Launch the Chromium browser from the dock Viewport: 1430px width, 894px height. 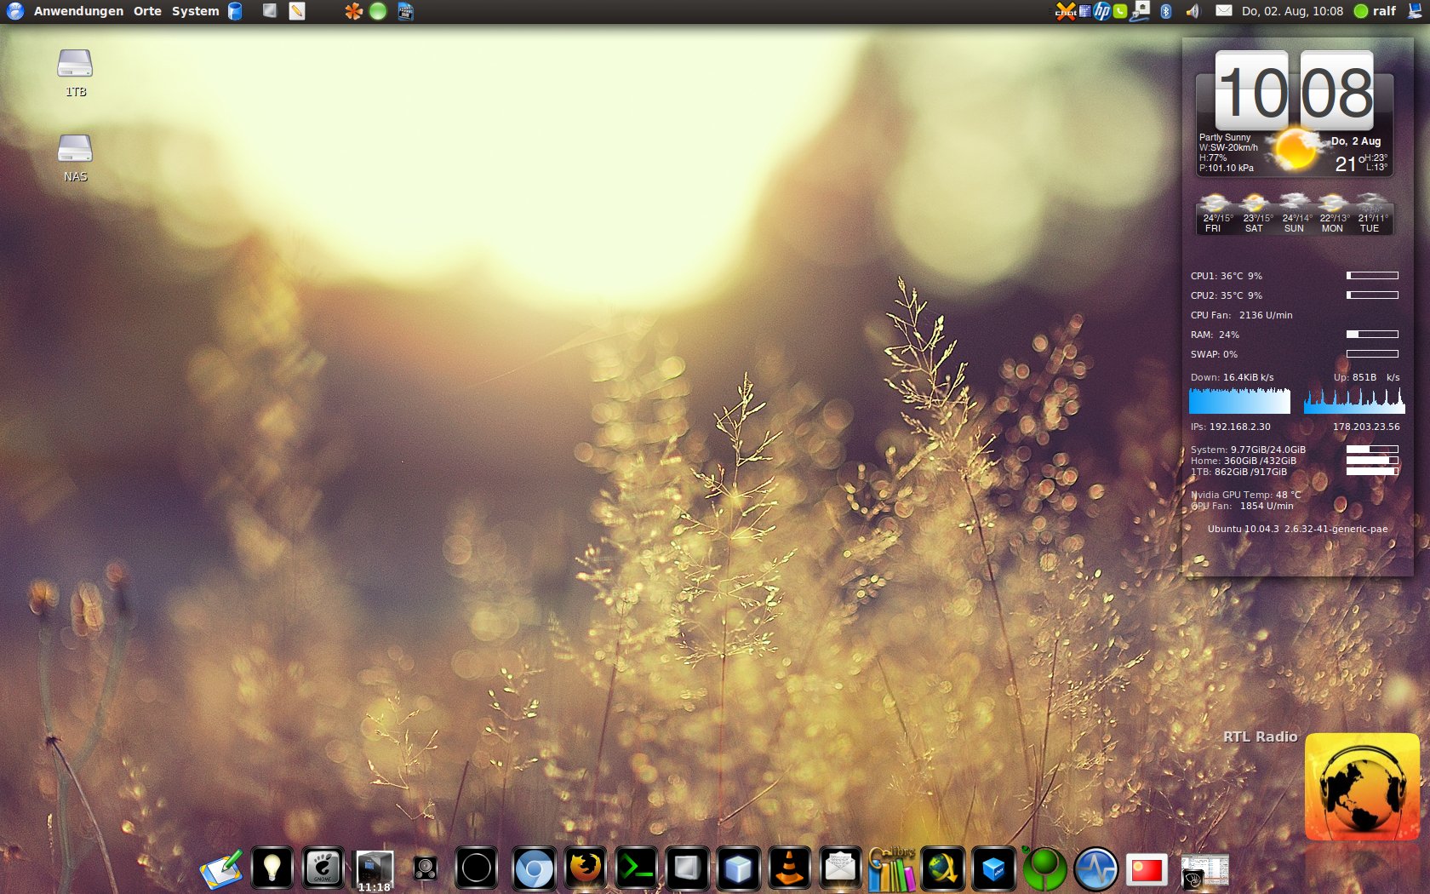(x=535, y=868)
